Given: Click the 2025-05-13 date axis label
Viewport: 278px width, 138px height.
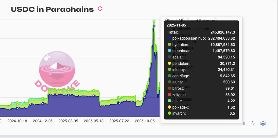Looking at the screenshot, I should pos(94,121).
